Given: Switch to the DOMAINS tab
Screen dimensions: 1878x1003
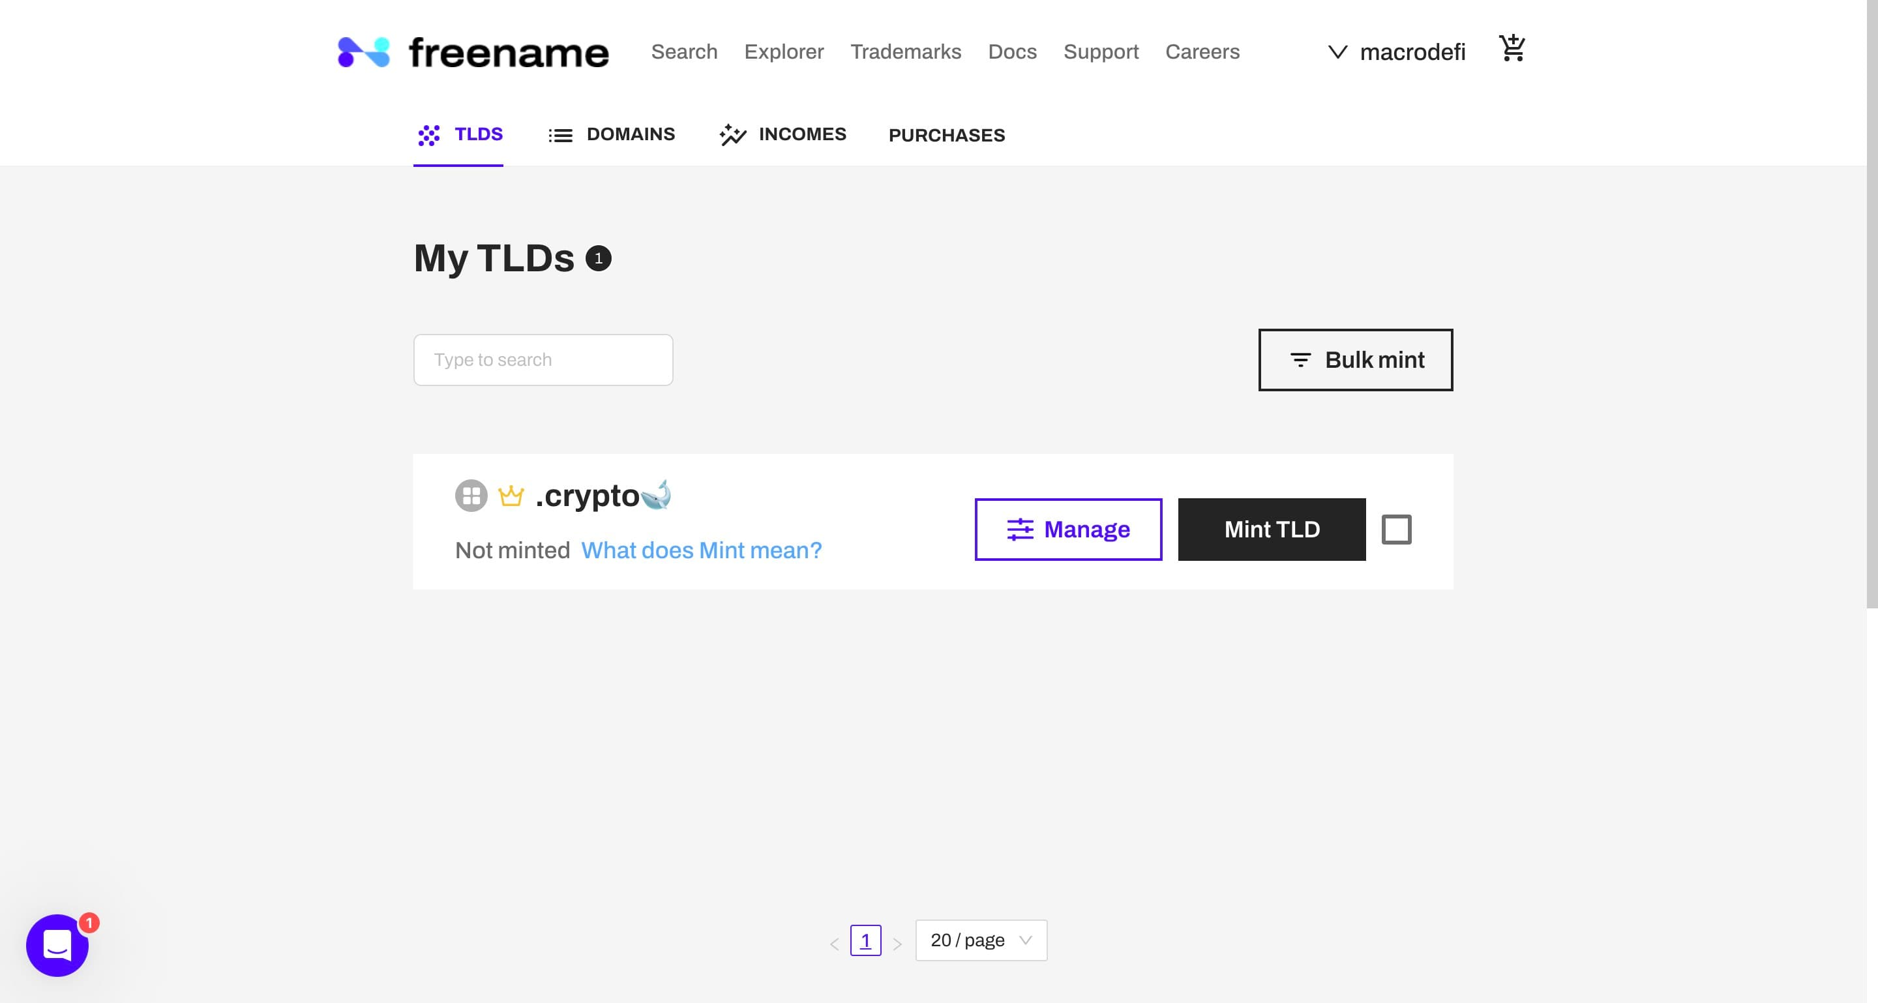Looking at the screenshot, I should 612,135.
